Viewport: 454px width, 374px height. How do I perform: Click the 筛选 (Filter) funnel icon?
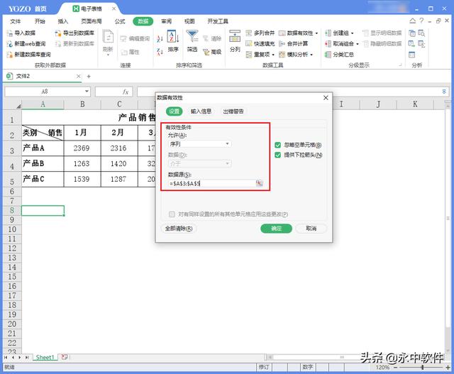[x=192, y=39]
